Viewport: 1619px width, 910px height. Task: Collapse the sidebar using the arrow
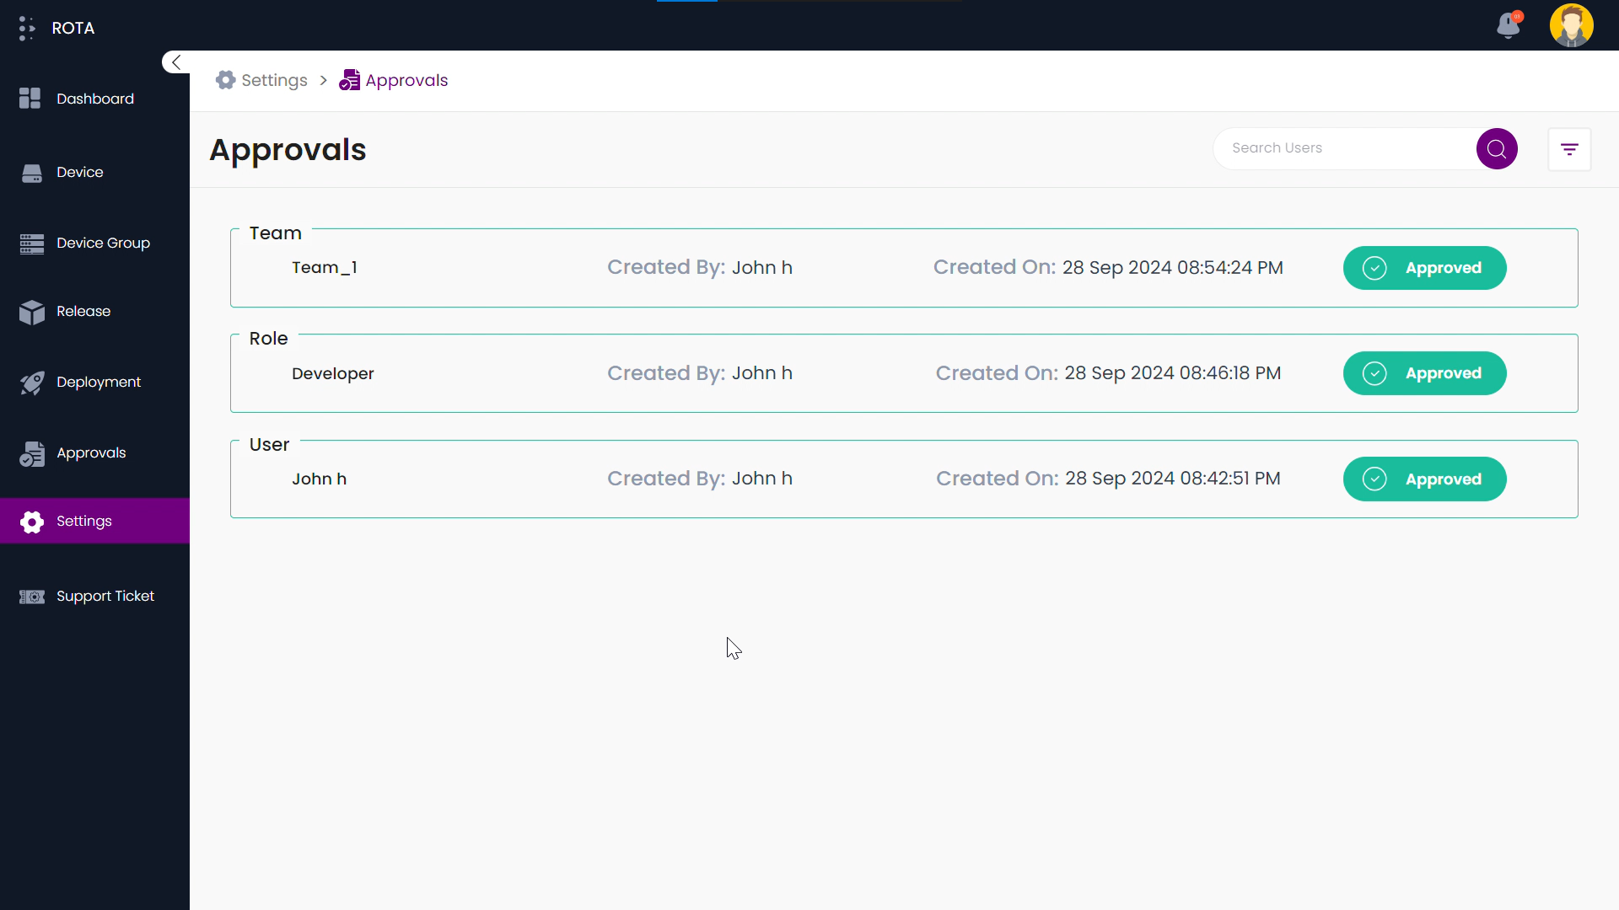tap(176, 62)
